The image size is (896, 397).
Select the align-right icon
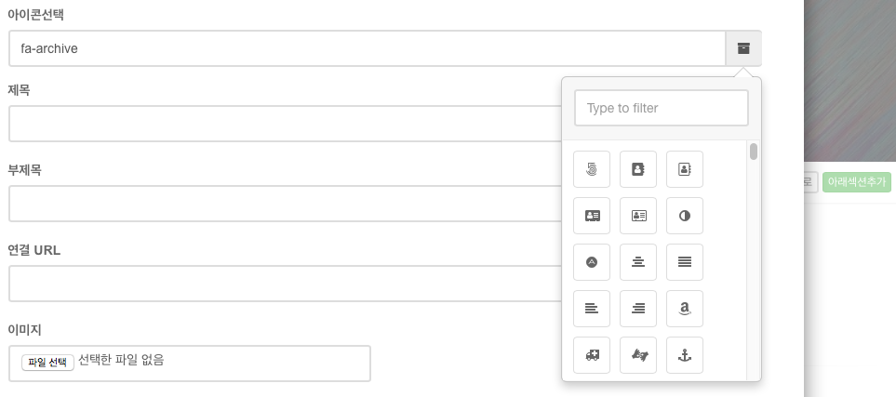pyautogui.click(x=638, y=309)
